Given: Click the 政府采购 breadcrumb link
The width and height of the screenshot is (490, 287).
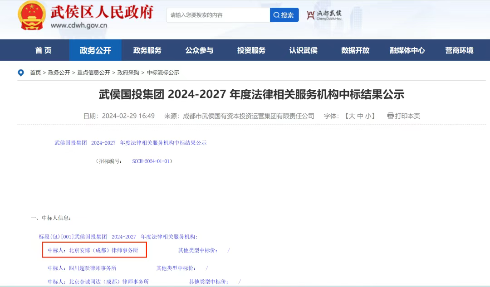Looking at the screenshot, I should tap(128, 73).
